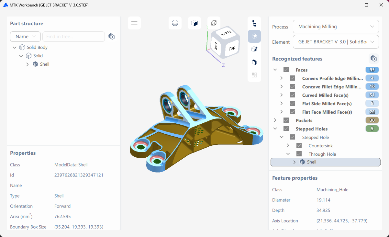The image size is (389, 237).
Task: Click the Solid Body cube icon in tree
Action: [x=22, y=47]
